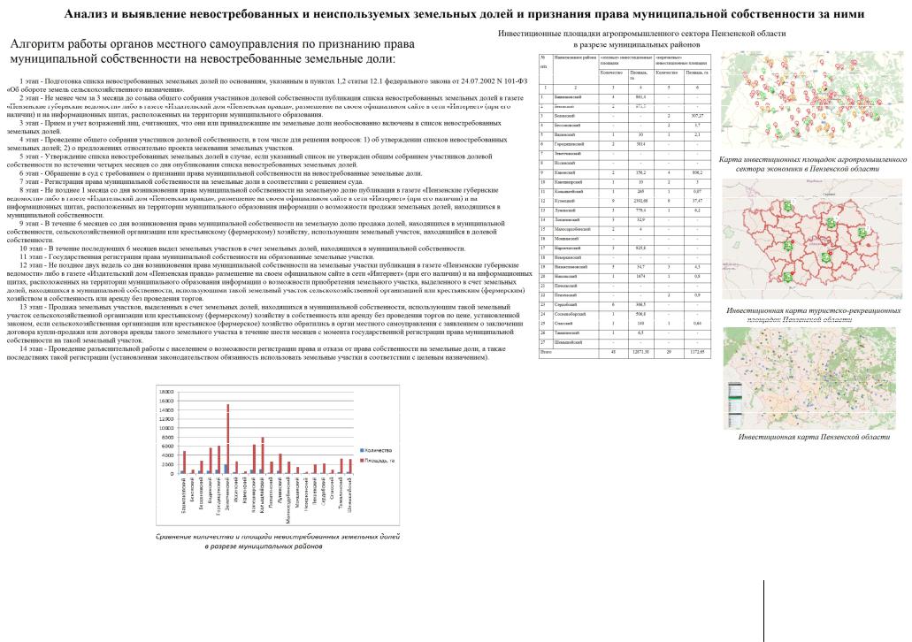Click the '3 этап' paragraph
This screenshot has height=642, width=912.
tap(254, 126)
